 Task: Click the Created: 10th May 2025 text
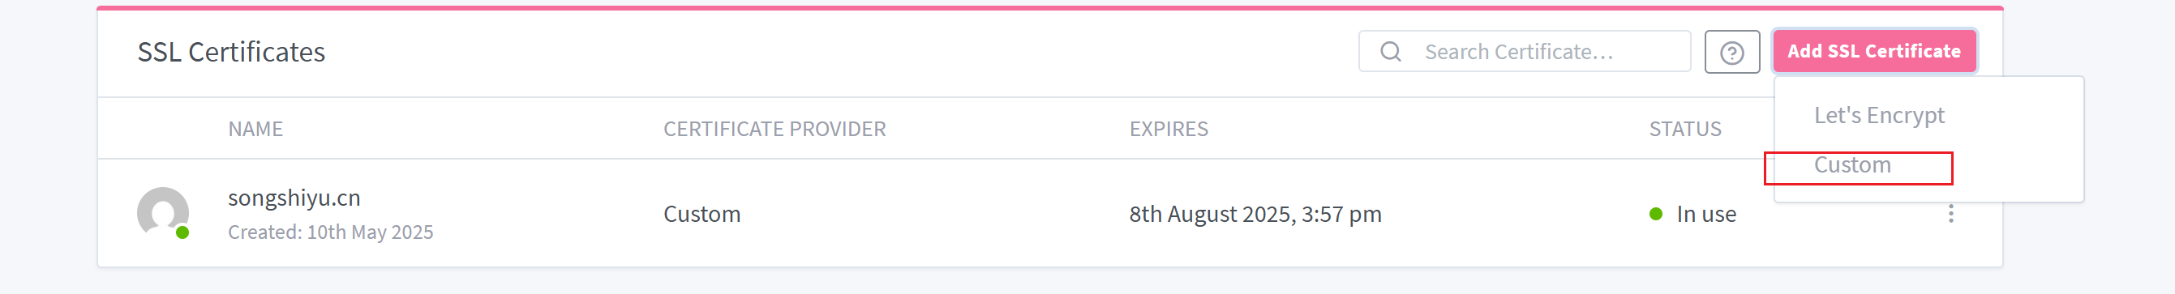point(330,232)
